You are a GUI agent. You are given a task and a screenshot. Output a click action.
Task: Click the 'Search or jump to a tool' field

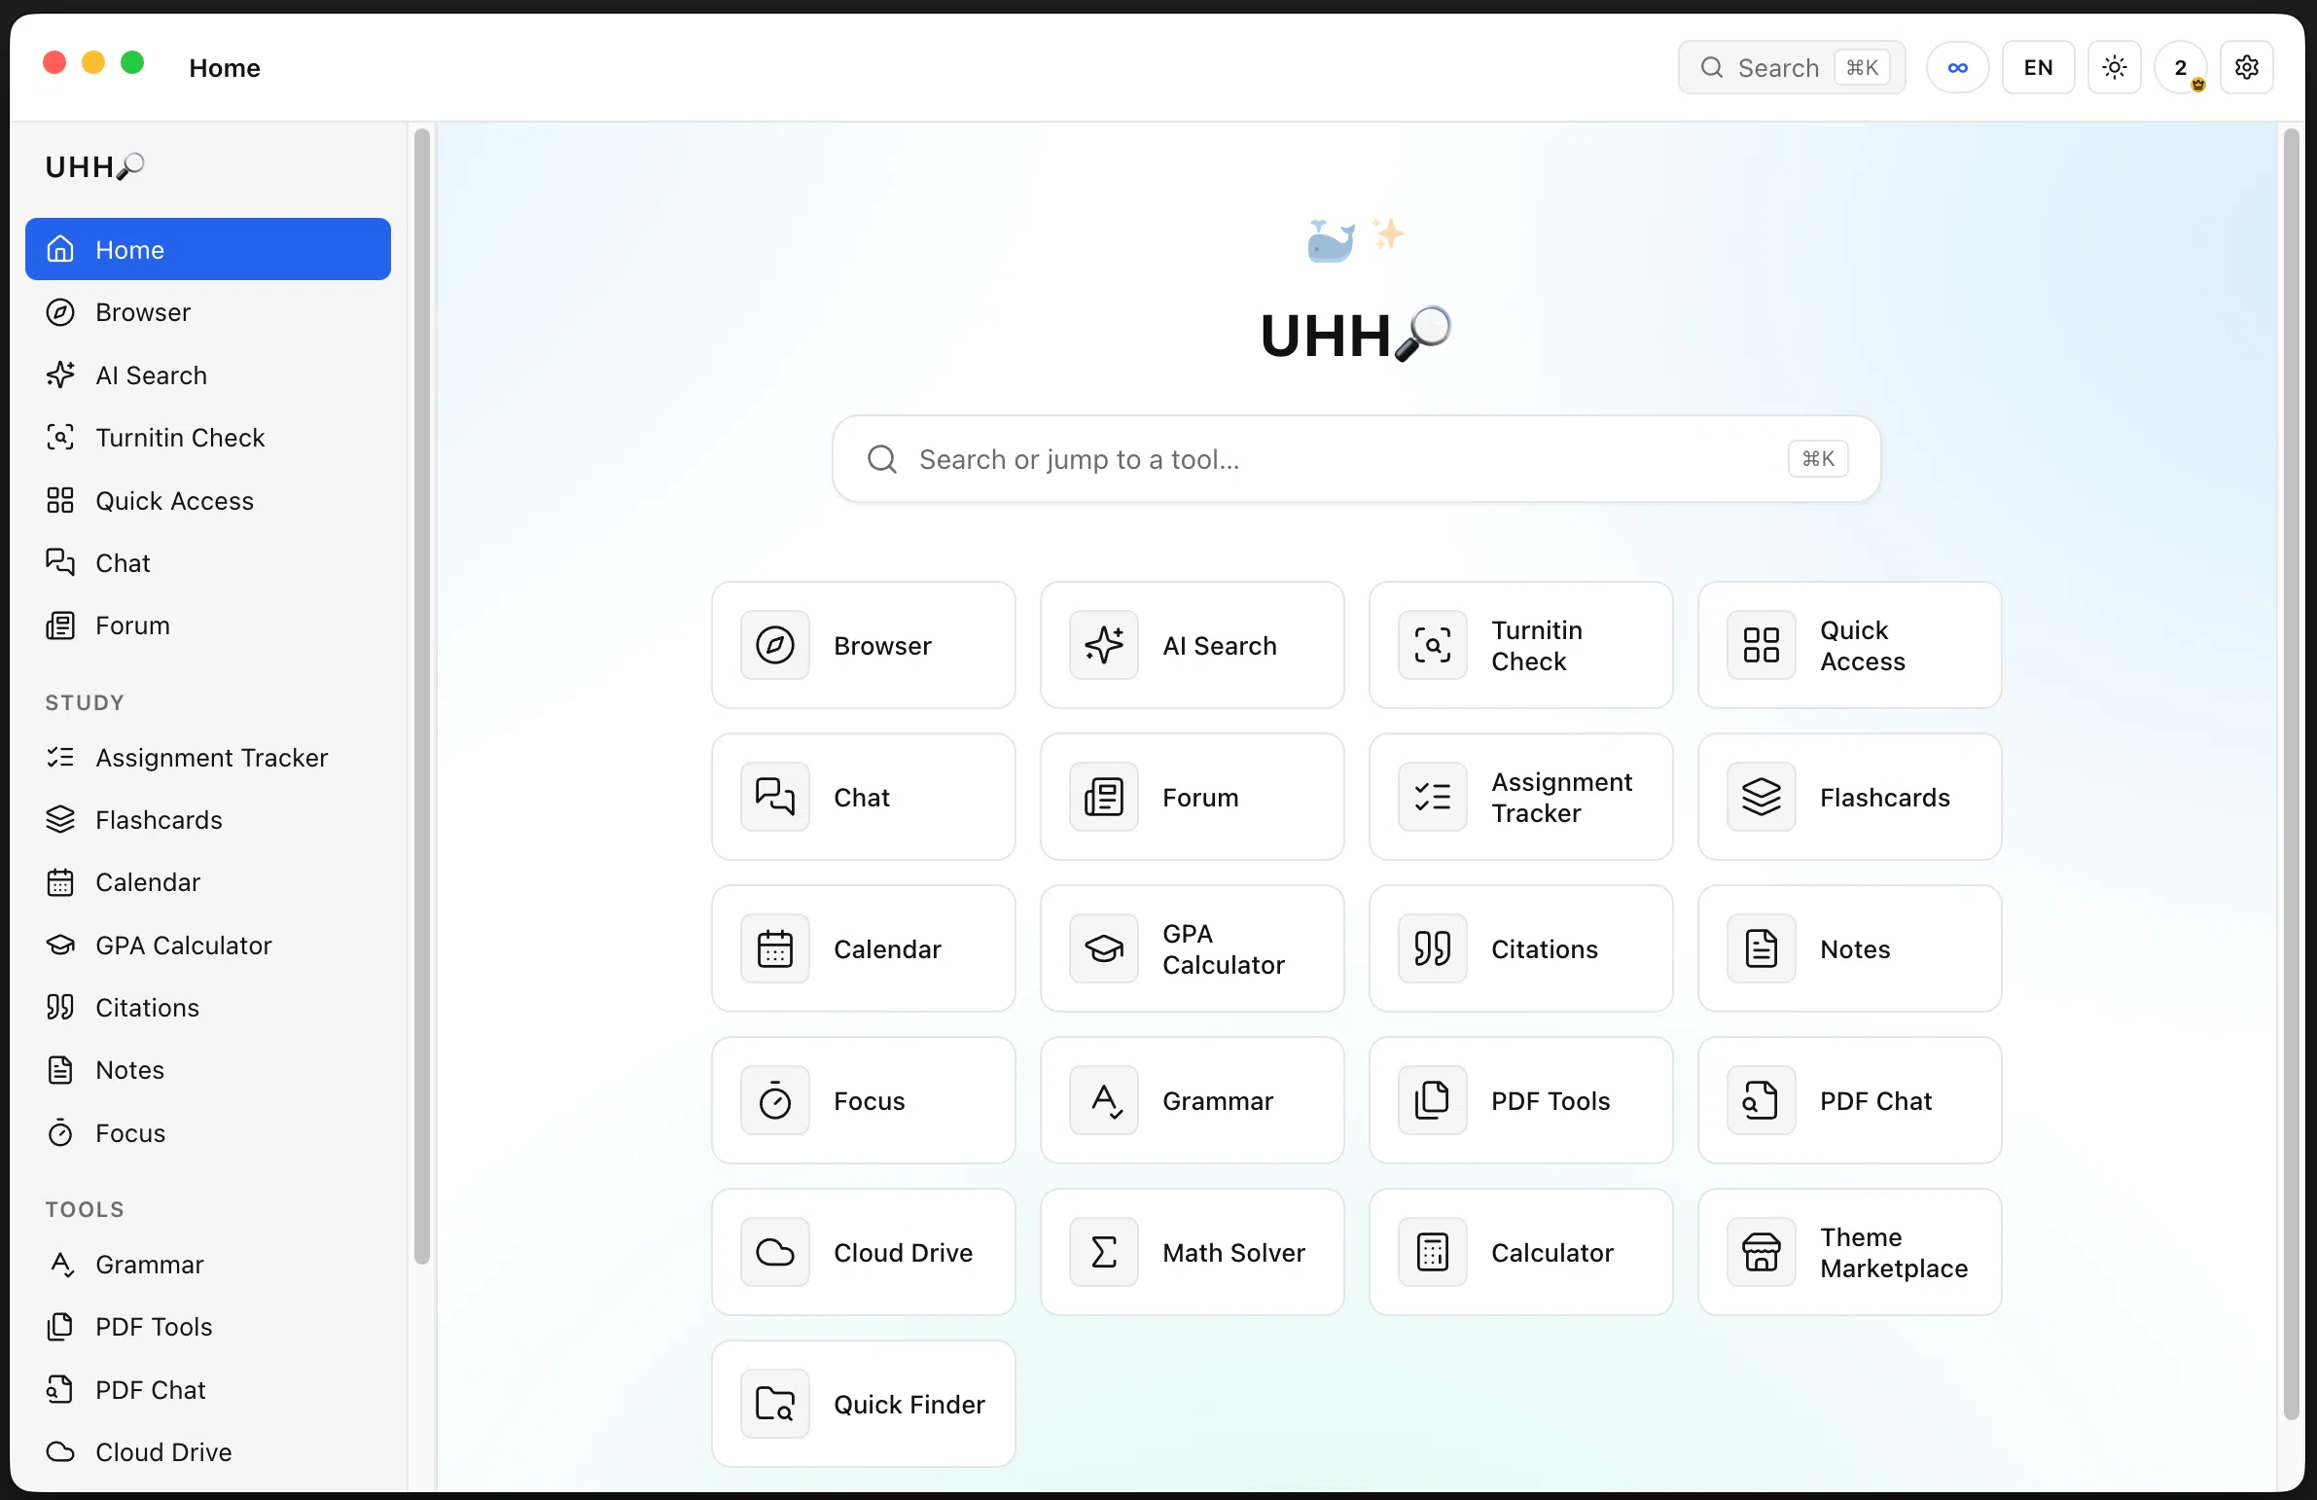[1355, 459]
